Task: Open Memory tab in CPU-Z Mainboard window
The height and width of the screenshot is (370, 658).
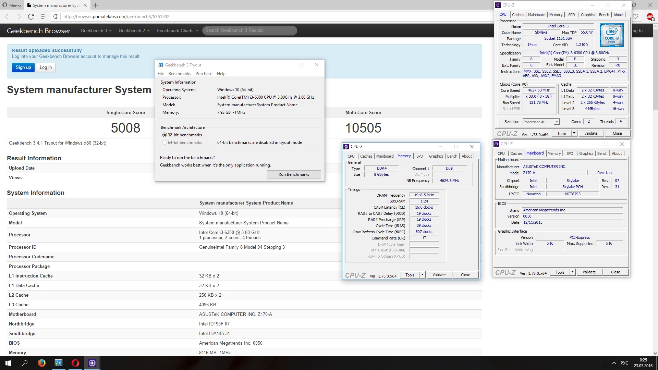Action: tap(554, 153)
